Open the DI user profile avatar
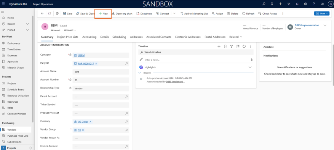The image size is (334, 150). pos(330,4)
